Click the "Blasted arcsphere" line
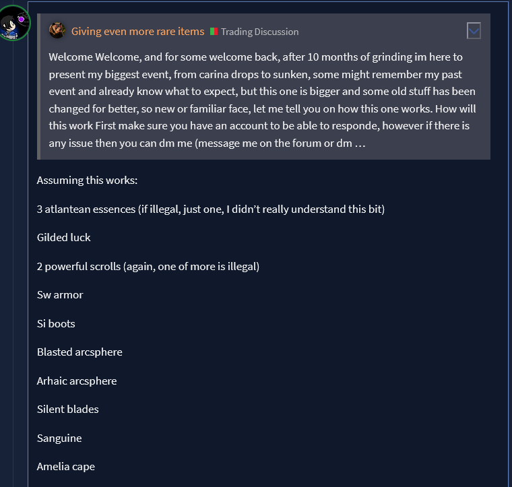 (x=79, y=352)
